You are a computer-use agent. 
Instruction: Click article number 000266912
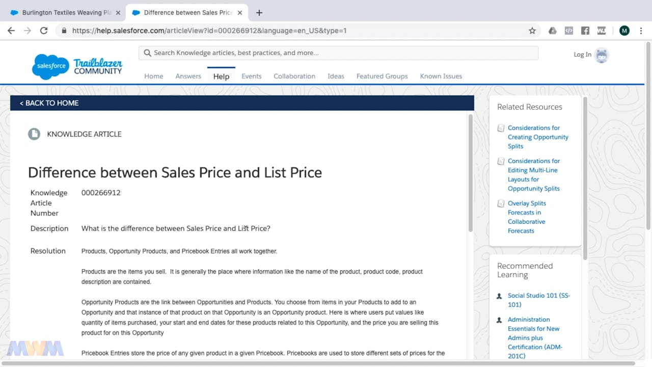click(101, 193)
